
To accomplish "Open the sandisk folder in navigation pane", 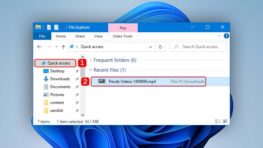I will click(57, 111).
